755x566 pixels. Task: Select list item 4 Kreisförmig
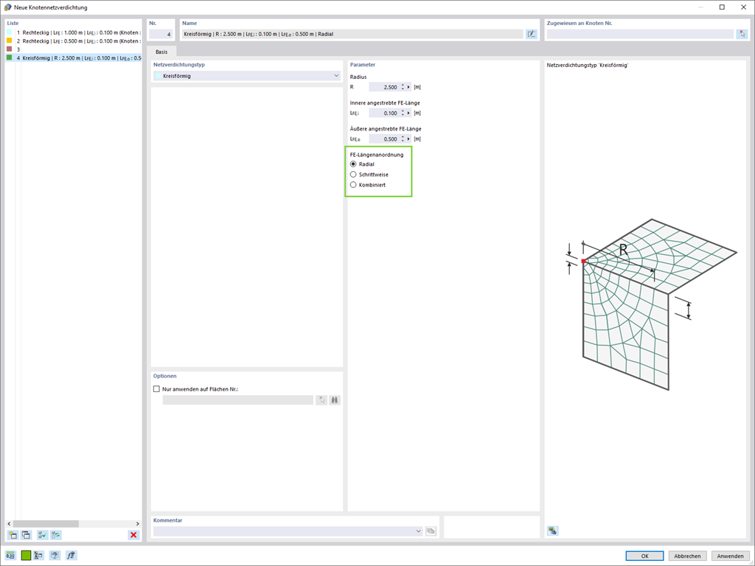pyautogui.click(x=74, y=57)
